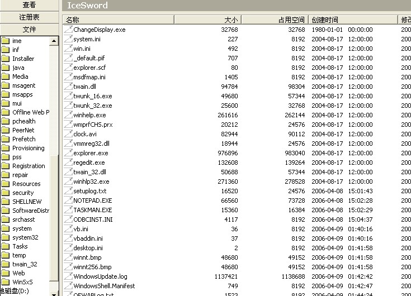The height and width of the screenshot is (296, 411).
Task: Click the file icon of winhelp.exe
Action: coord(68,114)
